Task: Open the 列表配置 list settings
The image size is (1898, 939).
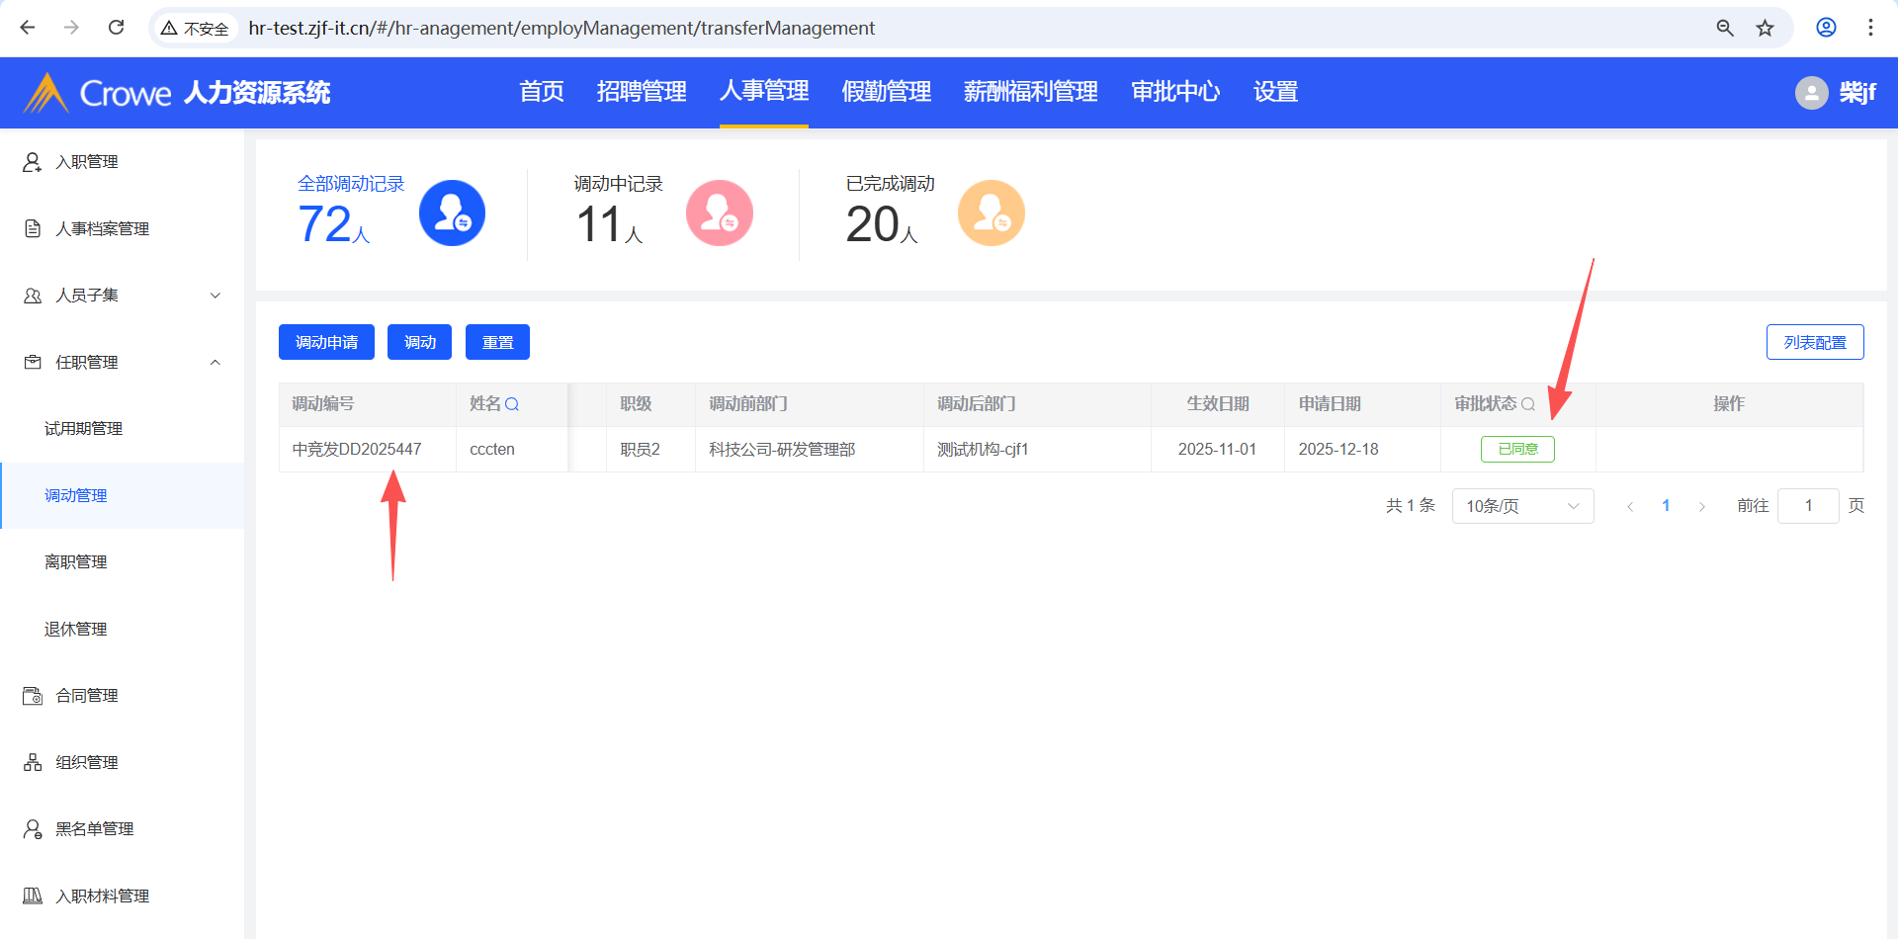Action: [1815, 342]
